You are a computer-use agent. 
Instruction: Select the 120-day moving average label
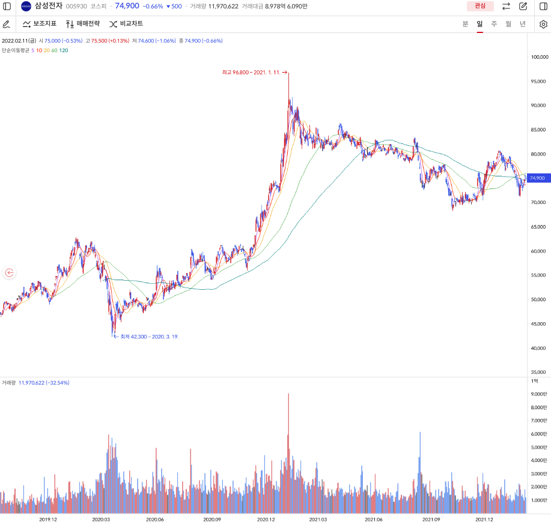tap(64, 50)
